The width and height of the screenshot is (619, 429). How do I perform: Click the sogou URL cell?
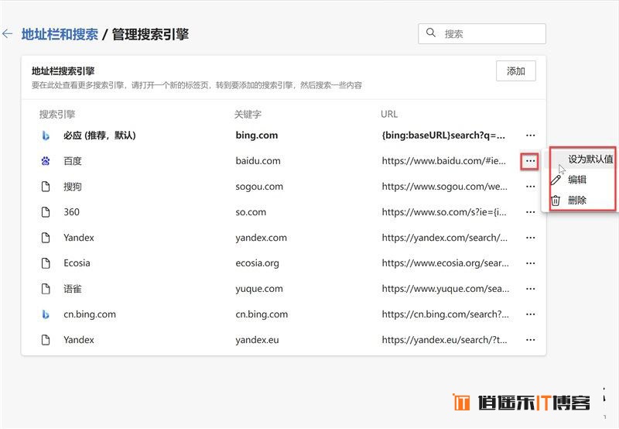pyautogui.click(x=444, y=187)
